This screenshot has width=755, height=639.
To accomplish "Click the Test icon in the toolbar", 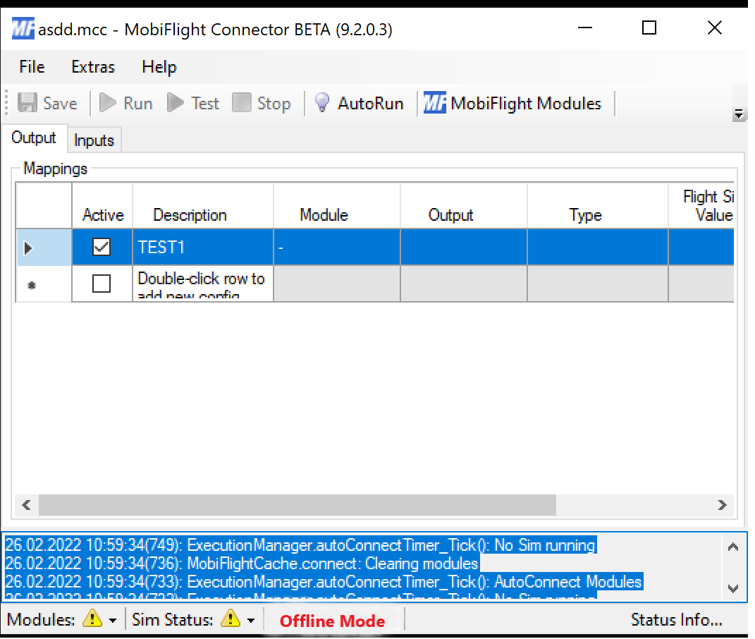I will point(176,103).
